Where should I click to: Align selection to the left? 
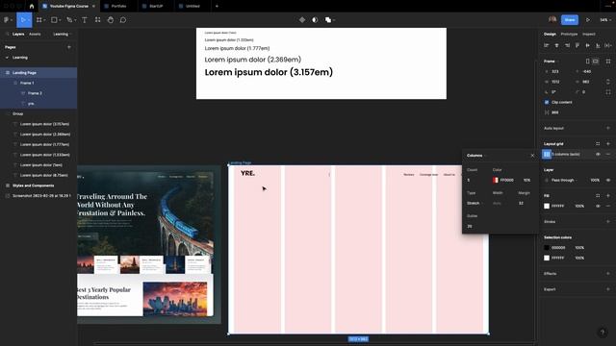point(546,45)
